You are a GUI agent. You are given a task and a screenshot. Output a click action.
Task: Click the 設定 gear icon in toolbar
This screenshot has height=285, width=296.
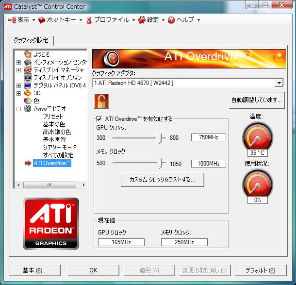pyautogui.click(x=142, y=20)
